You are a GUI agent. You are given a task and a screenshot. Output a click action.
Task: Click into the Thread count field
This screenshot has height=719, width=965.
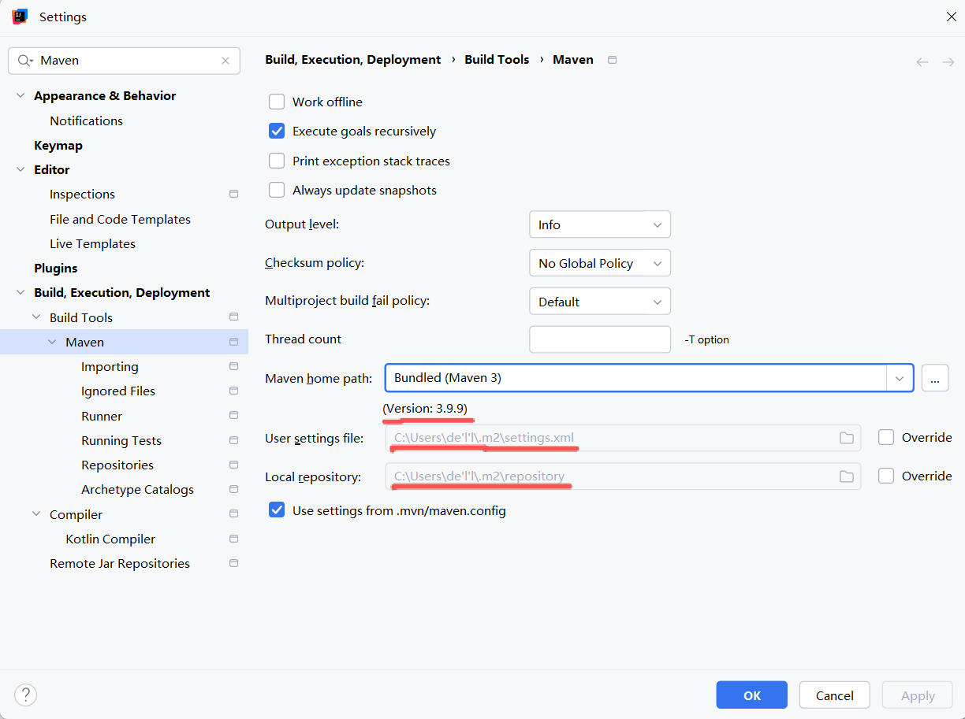600,339
